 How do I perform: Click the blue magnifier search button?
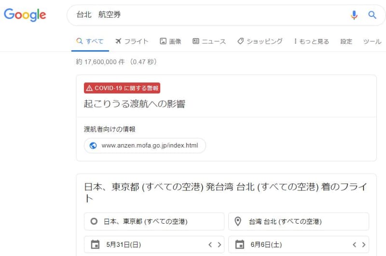372,15
